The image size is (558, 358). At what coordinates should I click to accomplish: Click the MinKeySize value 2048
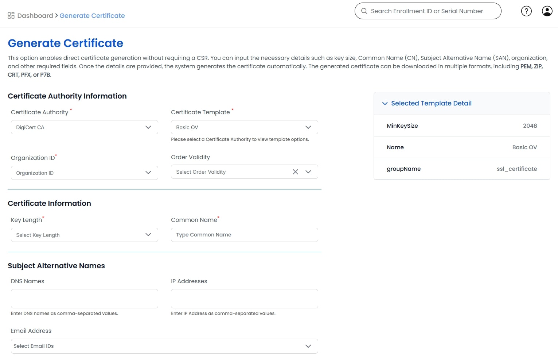point(530,126)
